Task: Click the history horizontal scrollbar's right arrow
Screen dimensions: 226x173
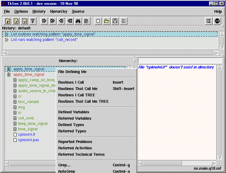Action: click(216, 53)
